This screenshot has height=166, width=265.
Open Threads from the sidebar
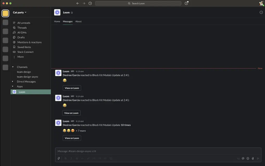(x=22, y=27)
